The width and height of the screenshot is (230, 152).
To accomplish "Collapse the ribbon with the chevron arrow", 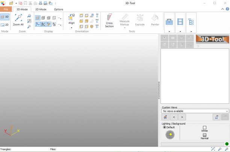I will point(222,9).
